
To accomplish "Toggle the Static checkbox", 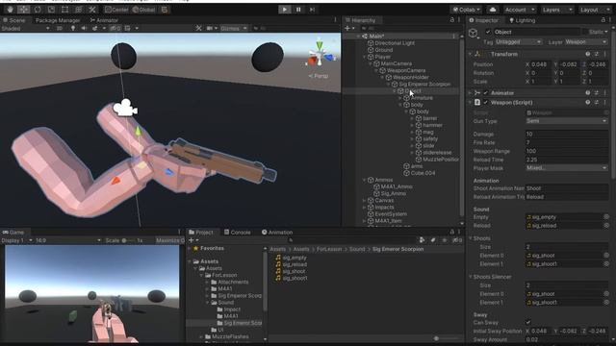I will [x=585, y=32].
